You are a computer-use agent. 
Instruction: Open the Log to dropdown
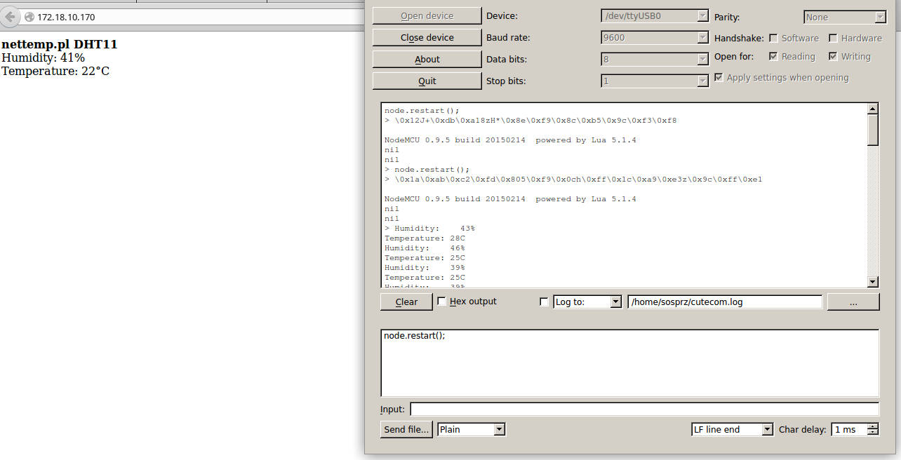click(x=587, y=302)
